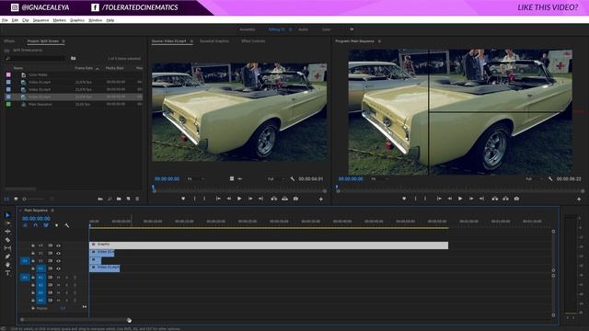Mute audio track A1
589x331 pixels.
tap(58, 278)
